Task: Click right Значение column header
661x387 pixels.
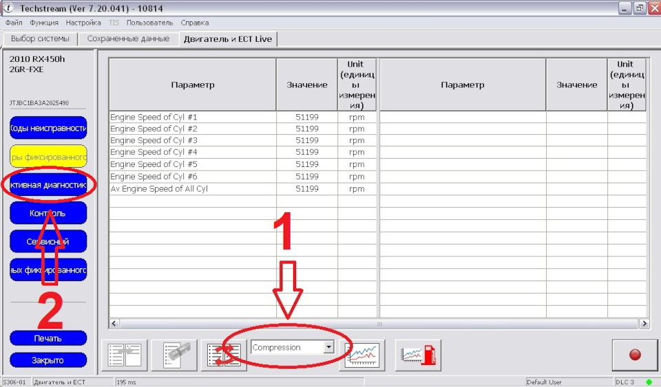Action: coord(577,85)
